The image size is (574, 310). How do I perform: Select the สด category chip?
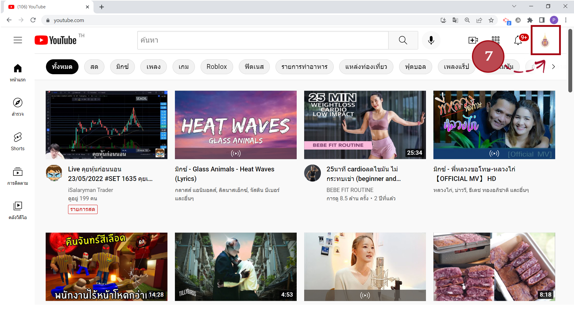[94, 66]
